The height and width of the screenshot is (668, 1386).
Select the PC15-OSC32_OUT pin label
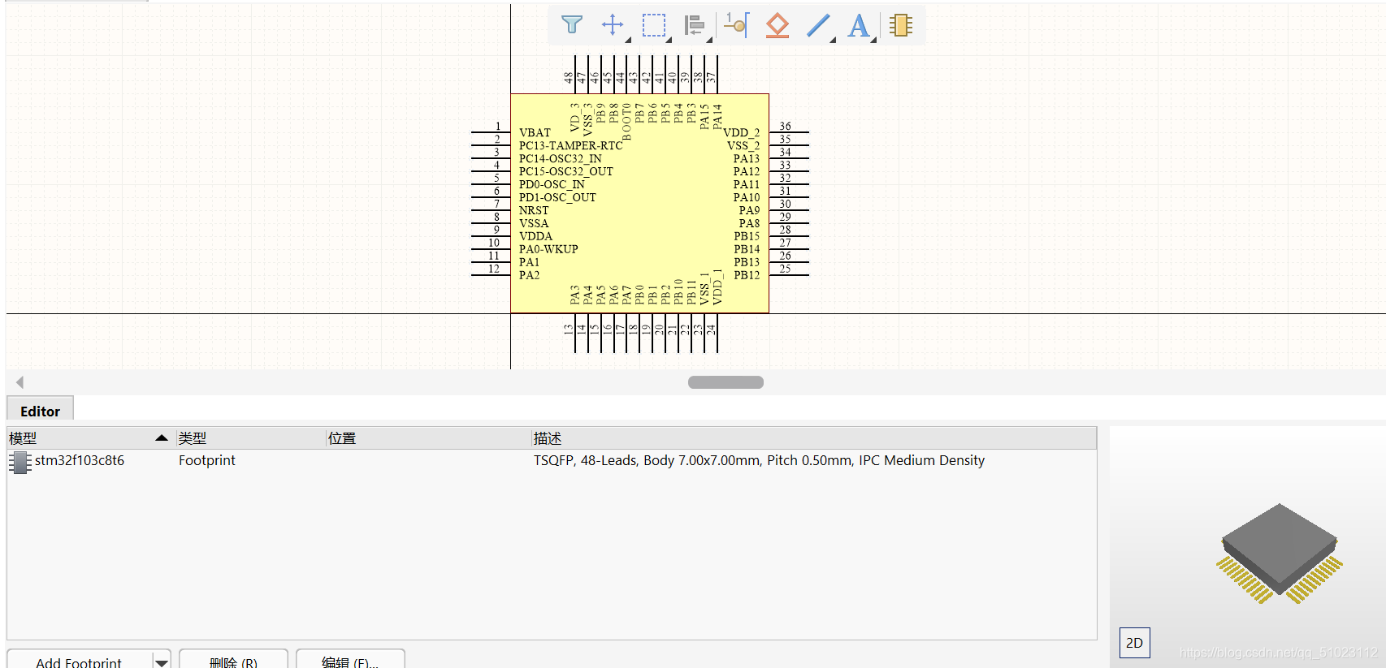(566, 171)
